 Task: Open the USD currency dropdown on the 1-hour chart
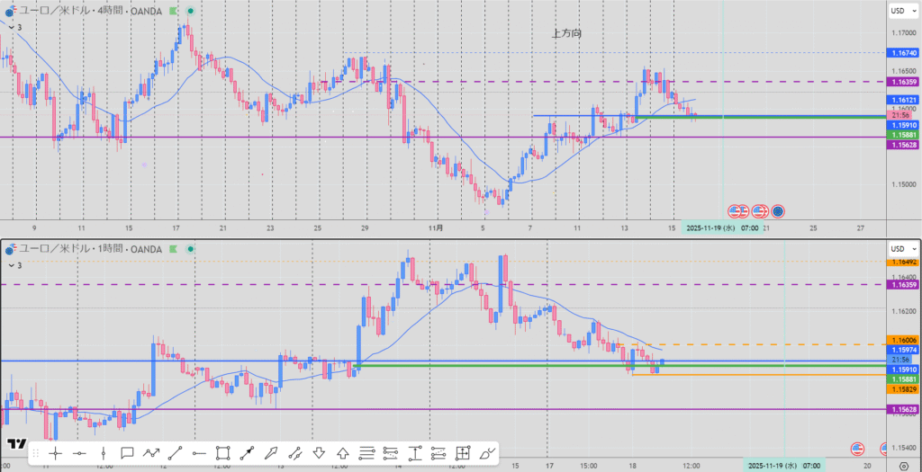point(900,248)
